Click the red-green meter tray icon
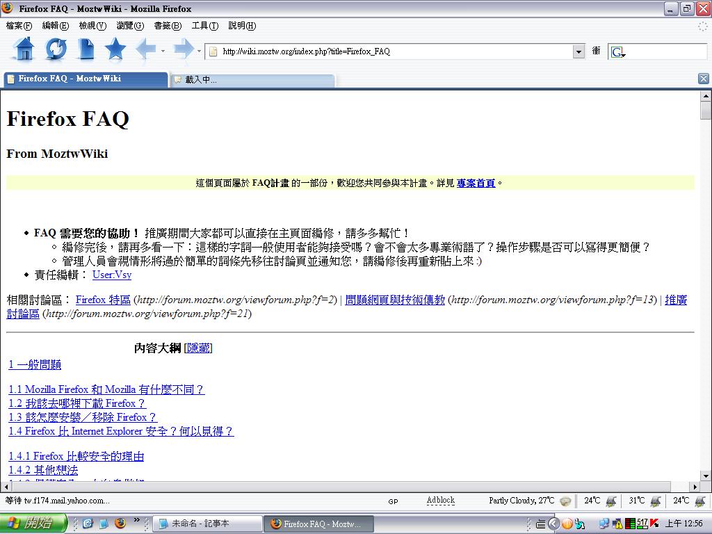The width and height of the screenshot is (712, 534). (630, 524)
